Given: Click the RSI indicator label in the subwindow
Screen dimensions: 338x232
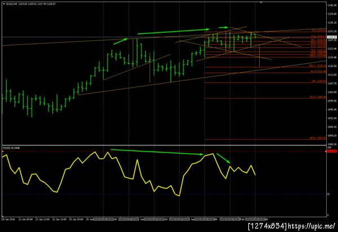Looking at the screenshot, I should click(11, 148).
